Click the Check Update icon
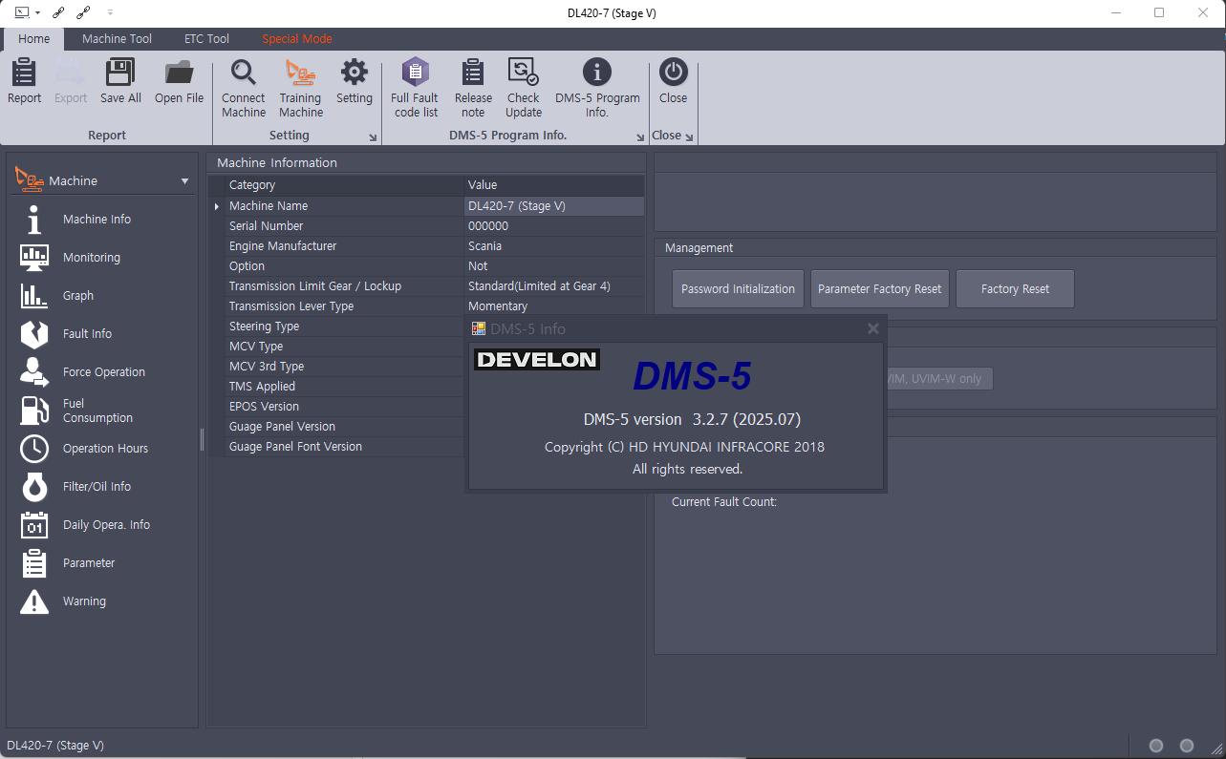 click(x=523, y=73)
